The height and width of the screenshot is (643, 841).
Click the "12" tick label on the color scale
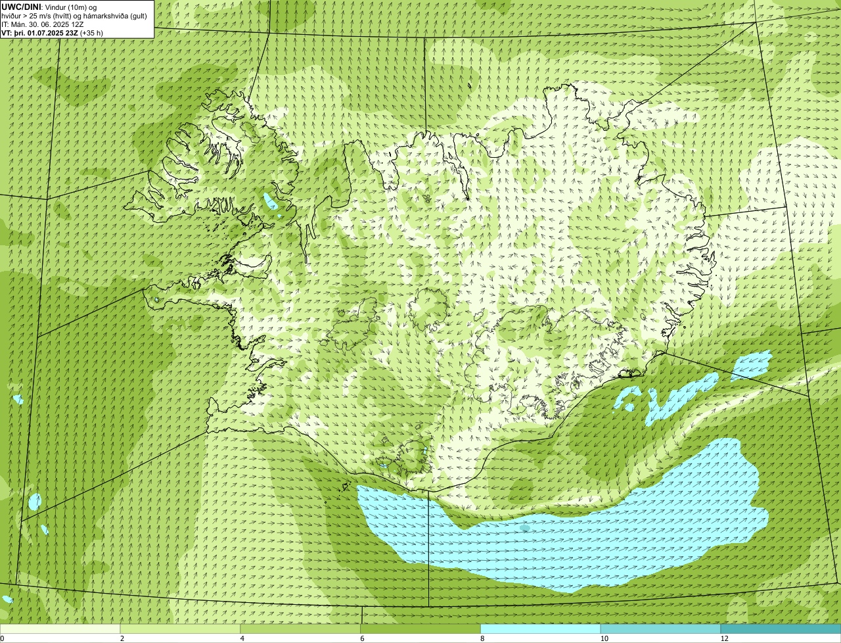pos(724,638)
